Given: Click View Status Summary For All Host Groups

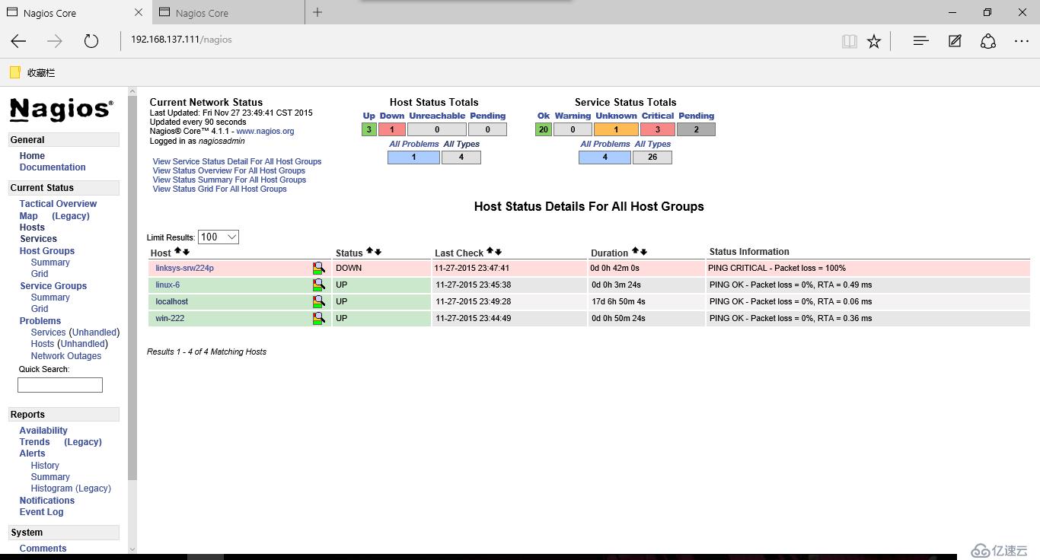Looking at the screenshot, I should [229, 180].
